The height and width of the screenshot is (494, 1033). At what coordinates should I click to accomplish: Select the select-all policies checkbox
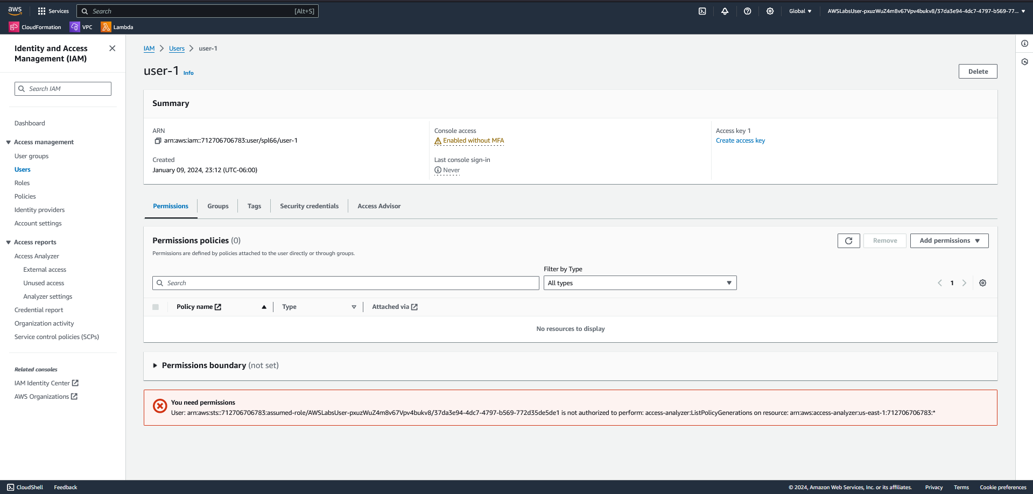pyautogui.click(x=156, y=307)
